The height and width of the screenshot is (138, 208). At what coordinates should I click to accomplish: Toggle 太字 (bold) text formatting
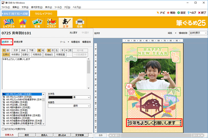(16, 51)
